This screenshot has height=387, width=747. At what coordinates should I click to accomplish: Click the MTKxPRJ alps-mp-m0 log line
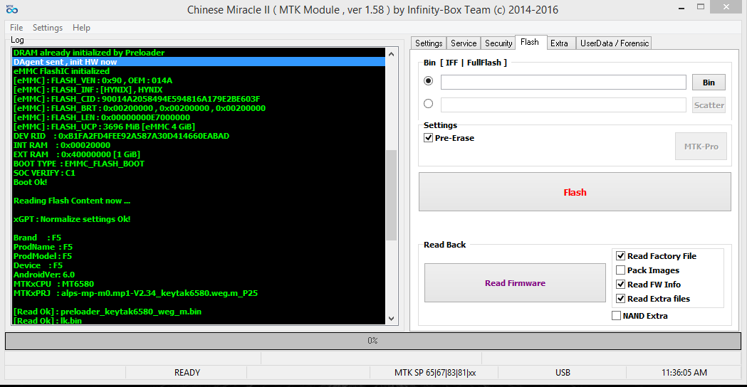click(x=135, y=293)
